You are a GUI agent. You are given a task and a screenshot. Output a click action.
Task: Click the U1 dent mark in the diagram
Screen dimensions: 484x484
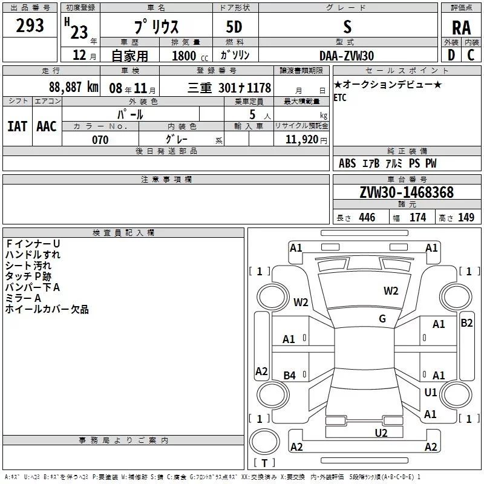pyautogui.click(x=431, y=393)
